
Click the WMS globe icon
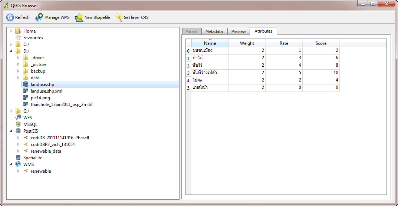pyautogui.click(x=18, y=164)
